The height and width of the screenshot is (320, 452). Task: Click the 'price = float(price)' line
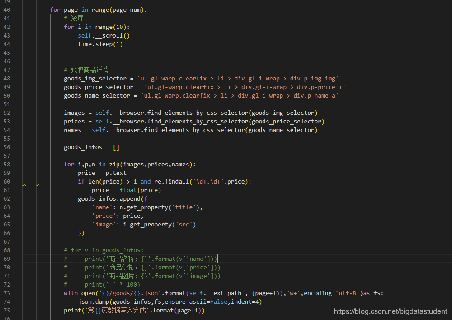click(126, 190)
